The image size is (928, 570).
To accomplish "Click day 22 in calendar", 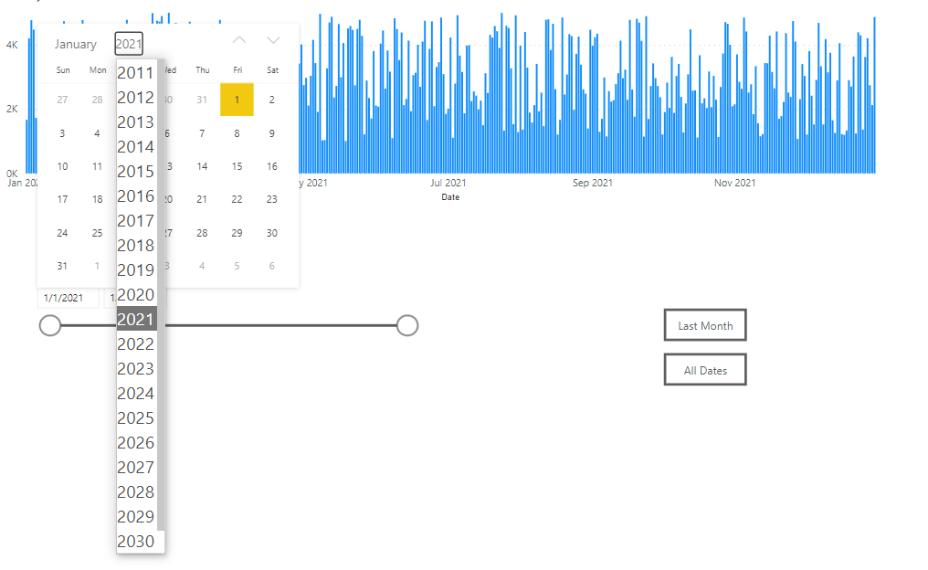I will coord(237,199).
